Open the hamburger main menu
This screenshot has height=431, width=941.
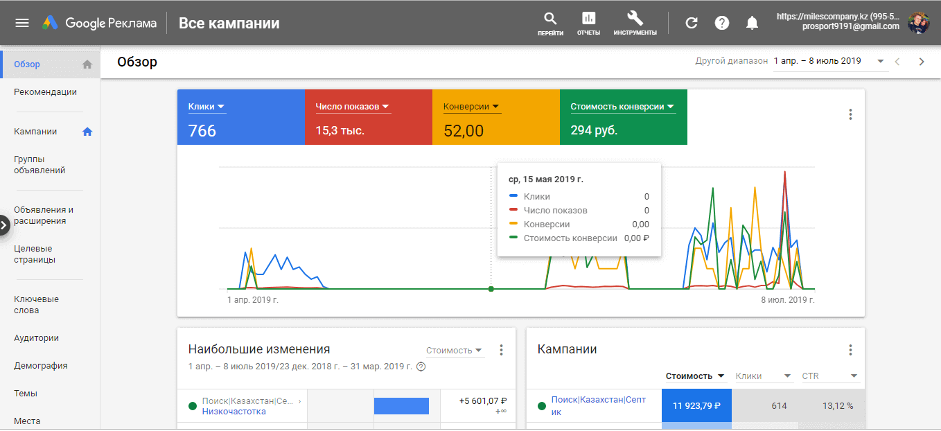coord(22,23)
